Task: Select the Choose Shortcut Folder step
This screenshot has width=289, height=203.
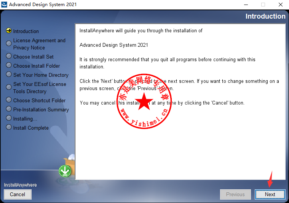Action: click(x=39, y=101)
